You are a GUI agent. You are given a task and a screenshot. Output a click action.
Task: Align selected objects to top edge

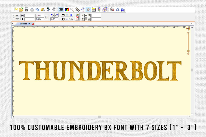click(83, 19)
